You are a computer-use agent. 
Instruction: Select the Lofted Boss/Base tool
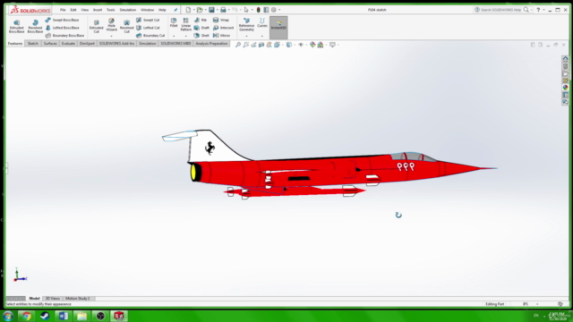(62, 28)
